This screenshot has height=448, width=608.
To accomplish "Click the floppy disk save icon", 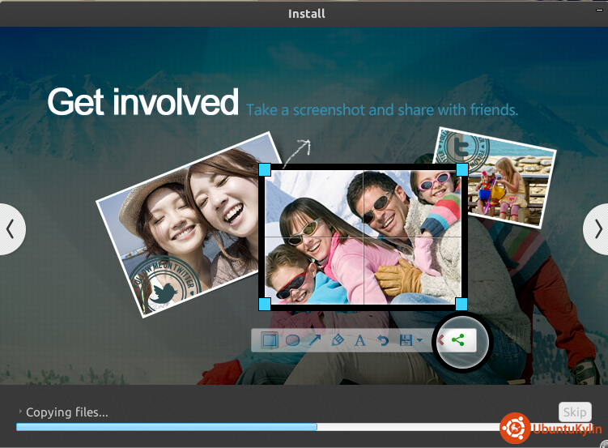I will coord(406,340).
